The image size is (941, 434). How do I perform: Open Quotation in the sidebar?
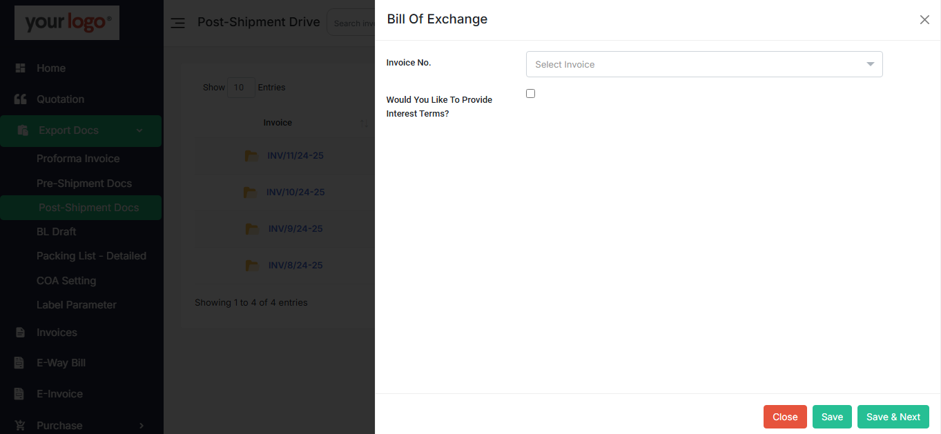(60, 99)
